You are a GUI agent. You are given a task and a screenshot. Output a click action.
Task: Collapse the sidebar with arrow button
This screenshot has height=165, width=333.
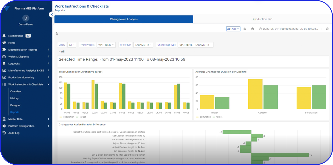tap(51, 14)
